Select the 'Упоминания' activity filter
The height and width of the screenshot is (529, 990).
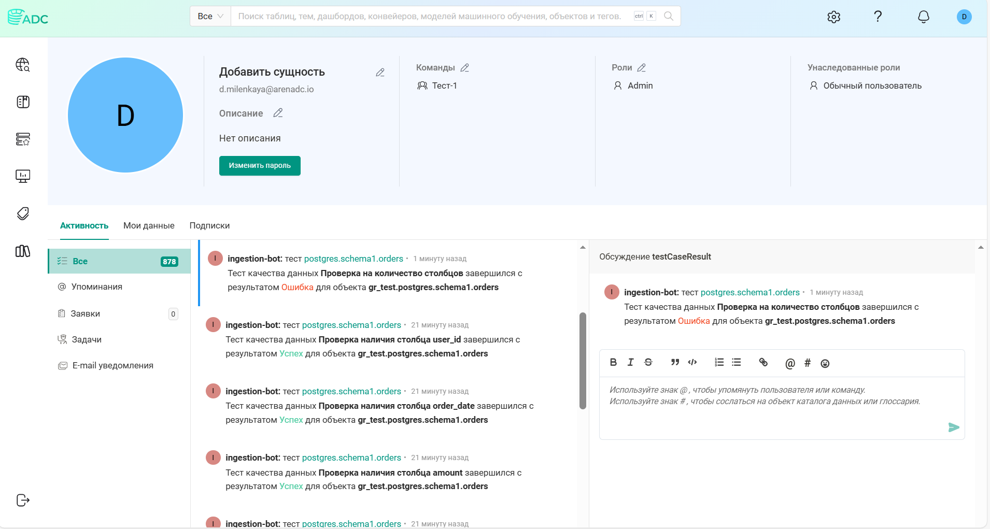[x=97, y=286]
